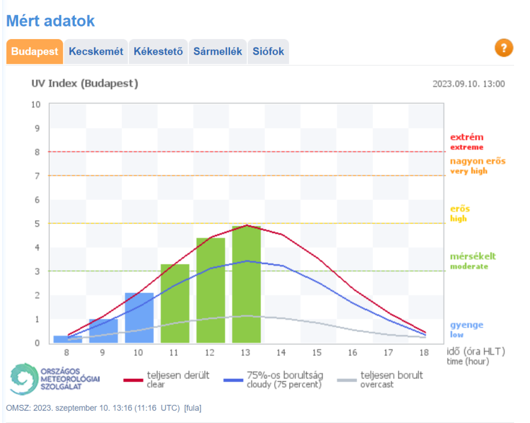Click the blue bar at hour 10
Viewport: 530px width, 423px height.
coord(139,318)
